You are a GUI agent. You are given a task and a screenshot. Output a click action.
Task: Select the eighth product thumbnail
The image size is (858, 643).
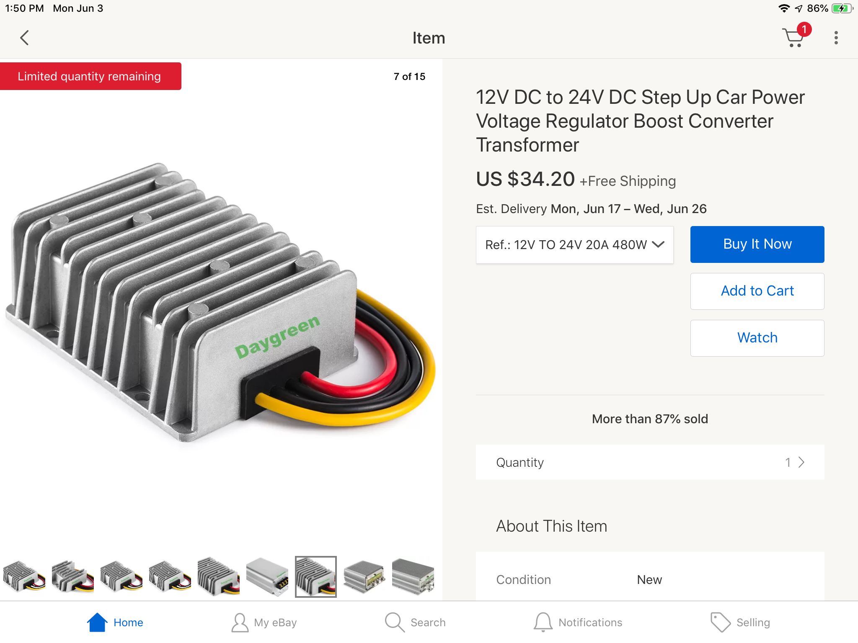click(x=364, y=577)
